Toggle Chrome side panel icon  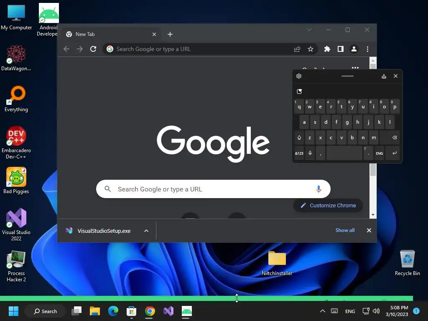coord(340,49)
